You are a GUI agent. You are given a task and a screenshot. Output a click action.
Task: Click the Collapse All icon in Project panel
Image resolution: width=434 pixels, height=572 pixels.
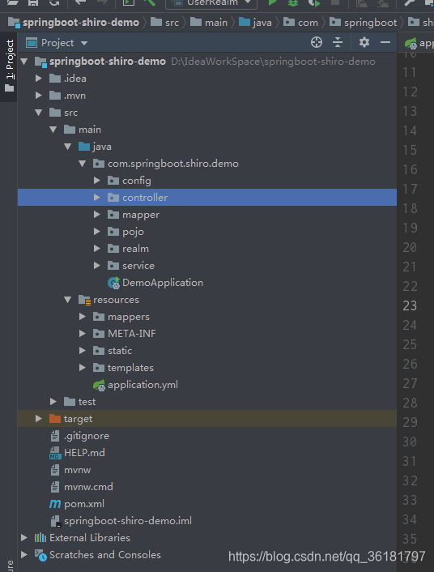[x=338, y=42]
